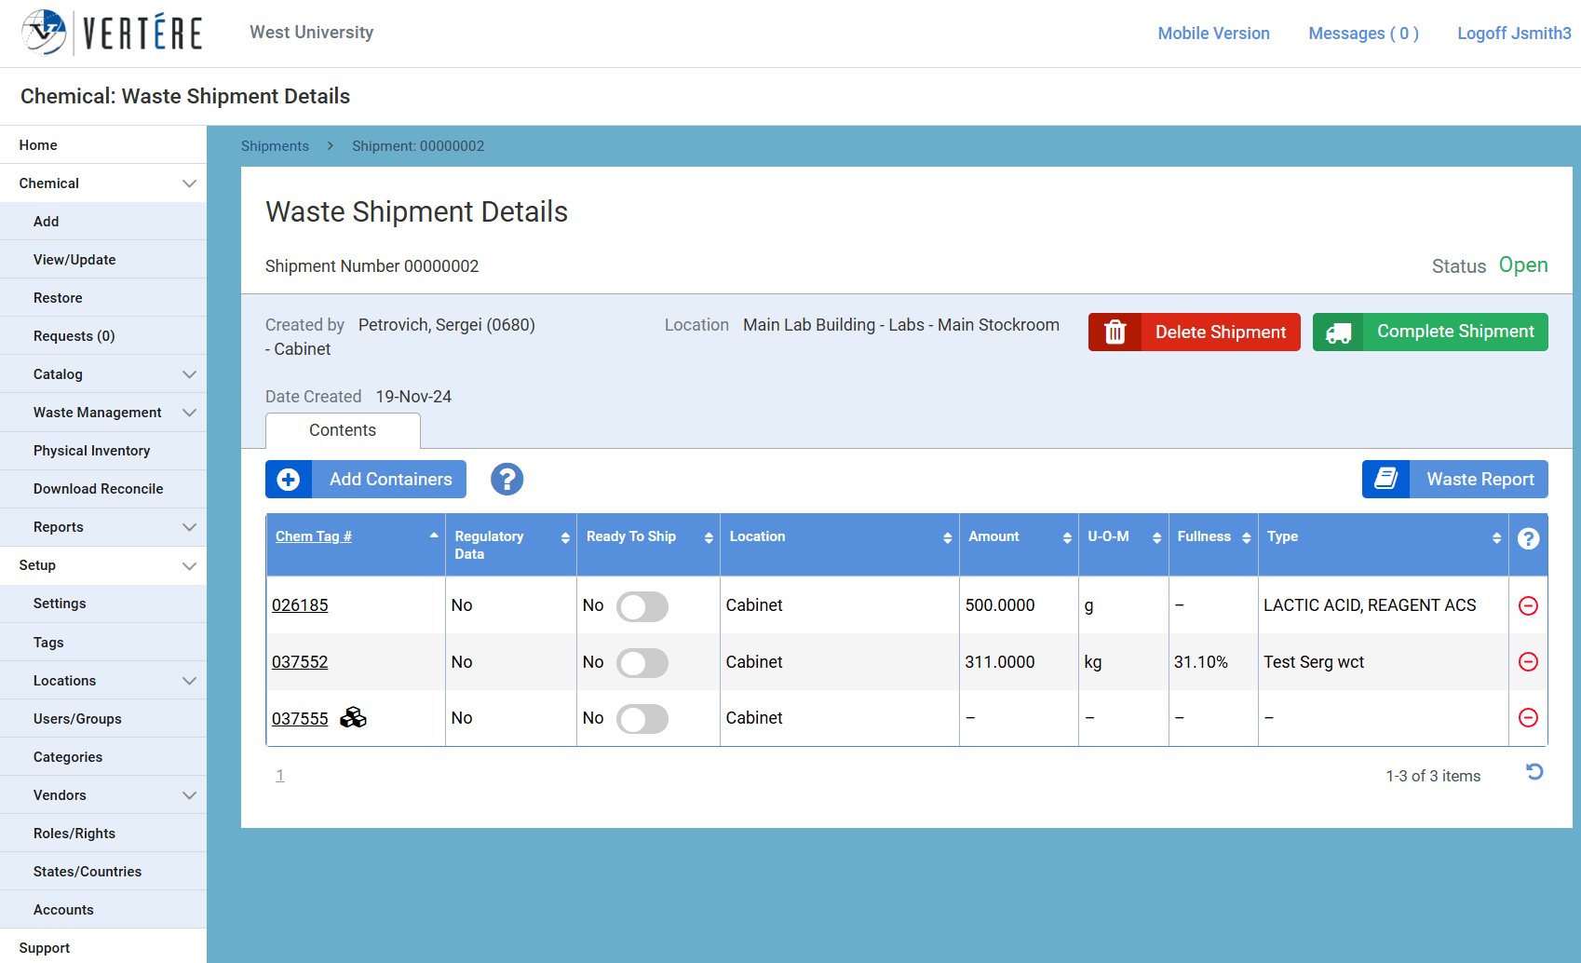The width and height of the screenshot is (1581, 963).
Task: Expand the Locations submenu chevron
Action: coord(189,681)
